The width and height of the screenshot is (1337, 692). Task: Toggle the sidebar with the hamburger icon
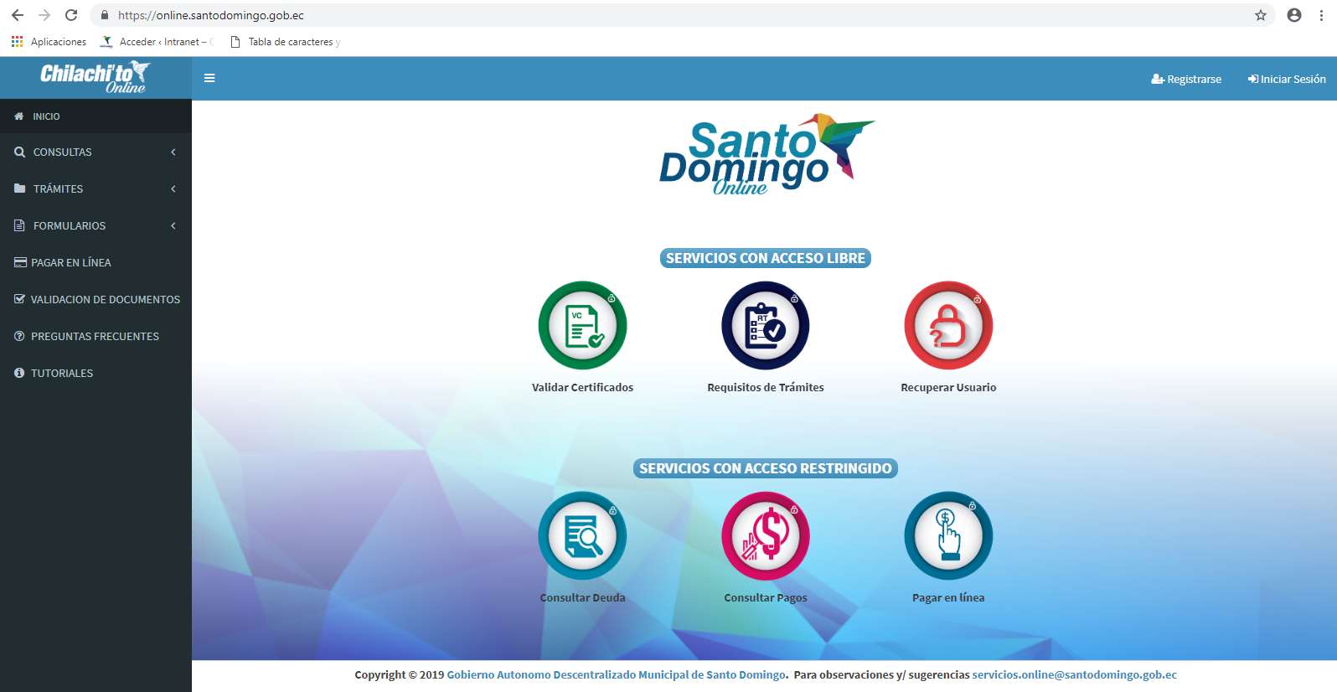(209, 79)
